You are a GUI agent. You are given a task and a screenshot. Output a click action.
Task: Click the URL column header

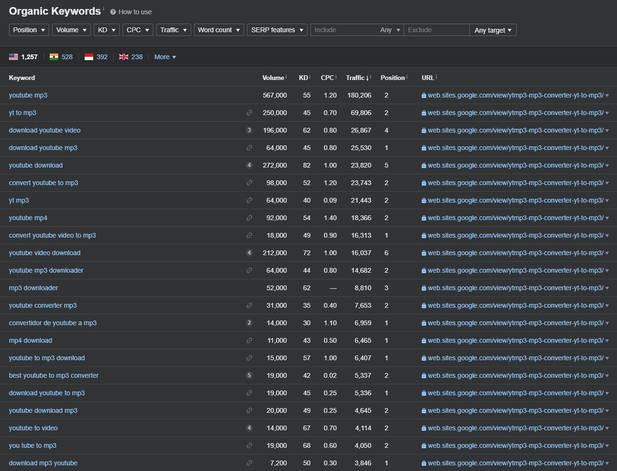point(428,78)
